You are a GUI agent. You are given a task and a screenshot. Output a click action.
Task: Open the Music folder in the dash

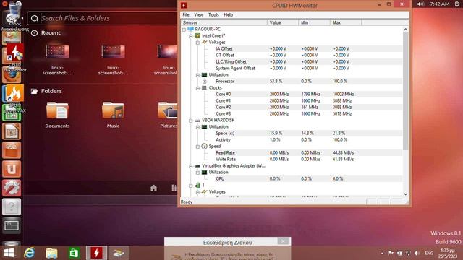[113, 115]
